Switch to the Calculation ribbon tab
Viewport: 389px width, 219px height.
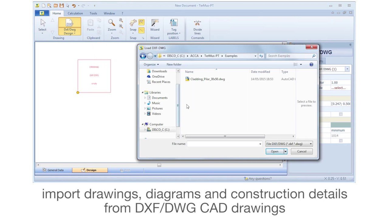tap(75, 13)
